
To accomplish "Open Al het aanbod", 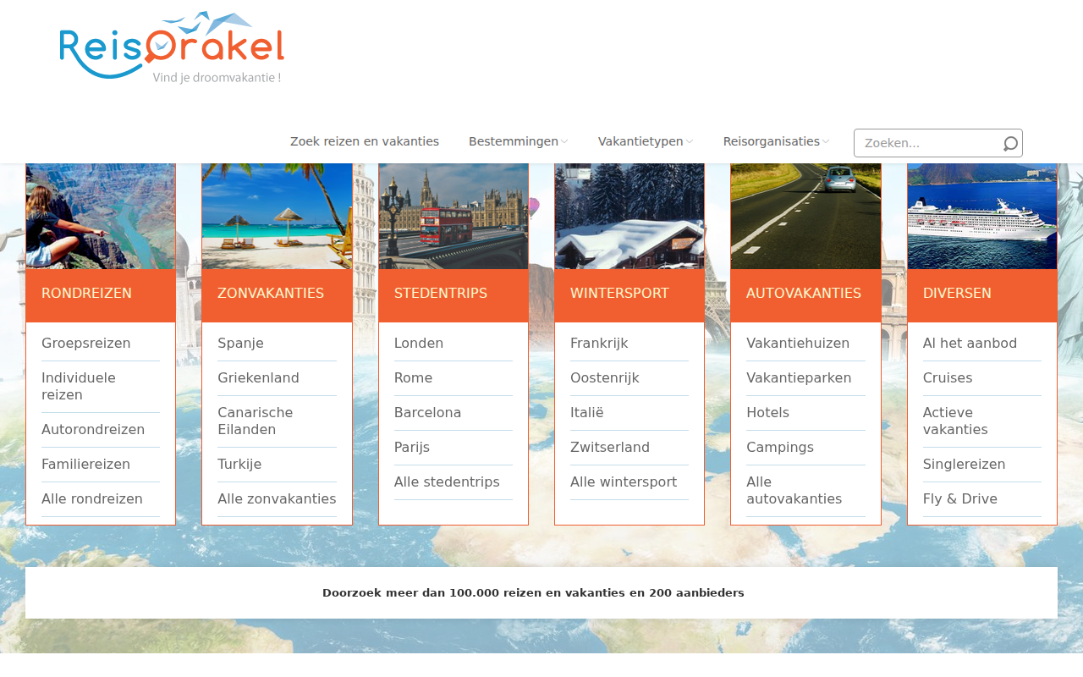I will [x=970, y=344].
